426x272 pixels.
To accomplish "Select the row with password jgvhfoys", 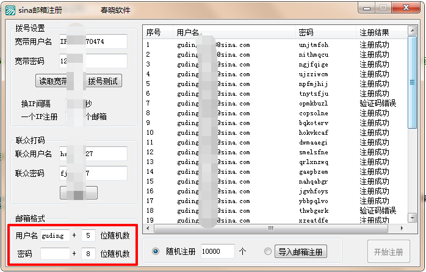I will tap(275, 191).
